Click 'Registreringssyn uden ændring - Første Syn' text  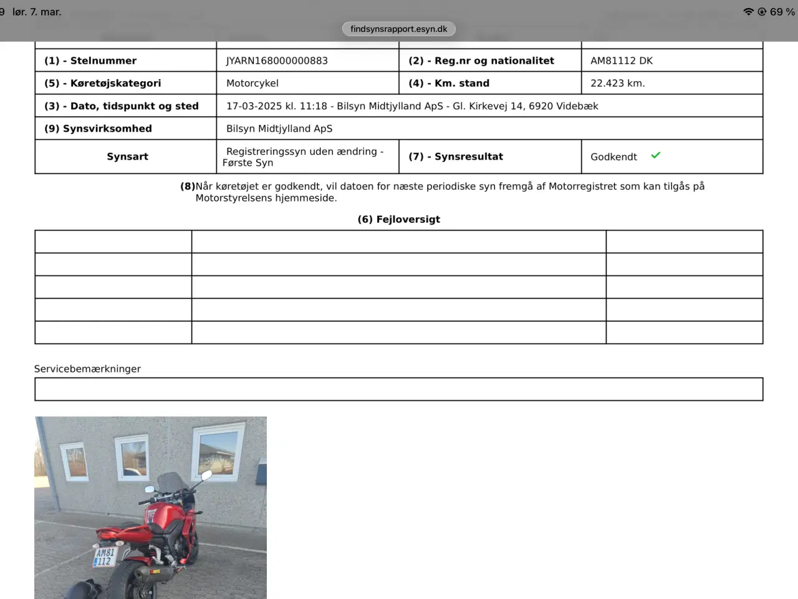coord(303,157)
